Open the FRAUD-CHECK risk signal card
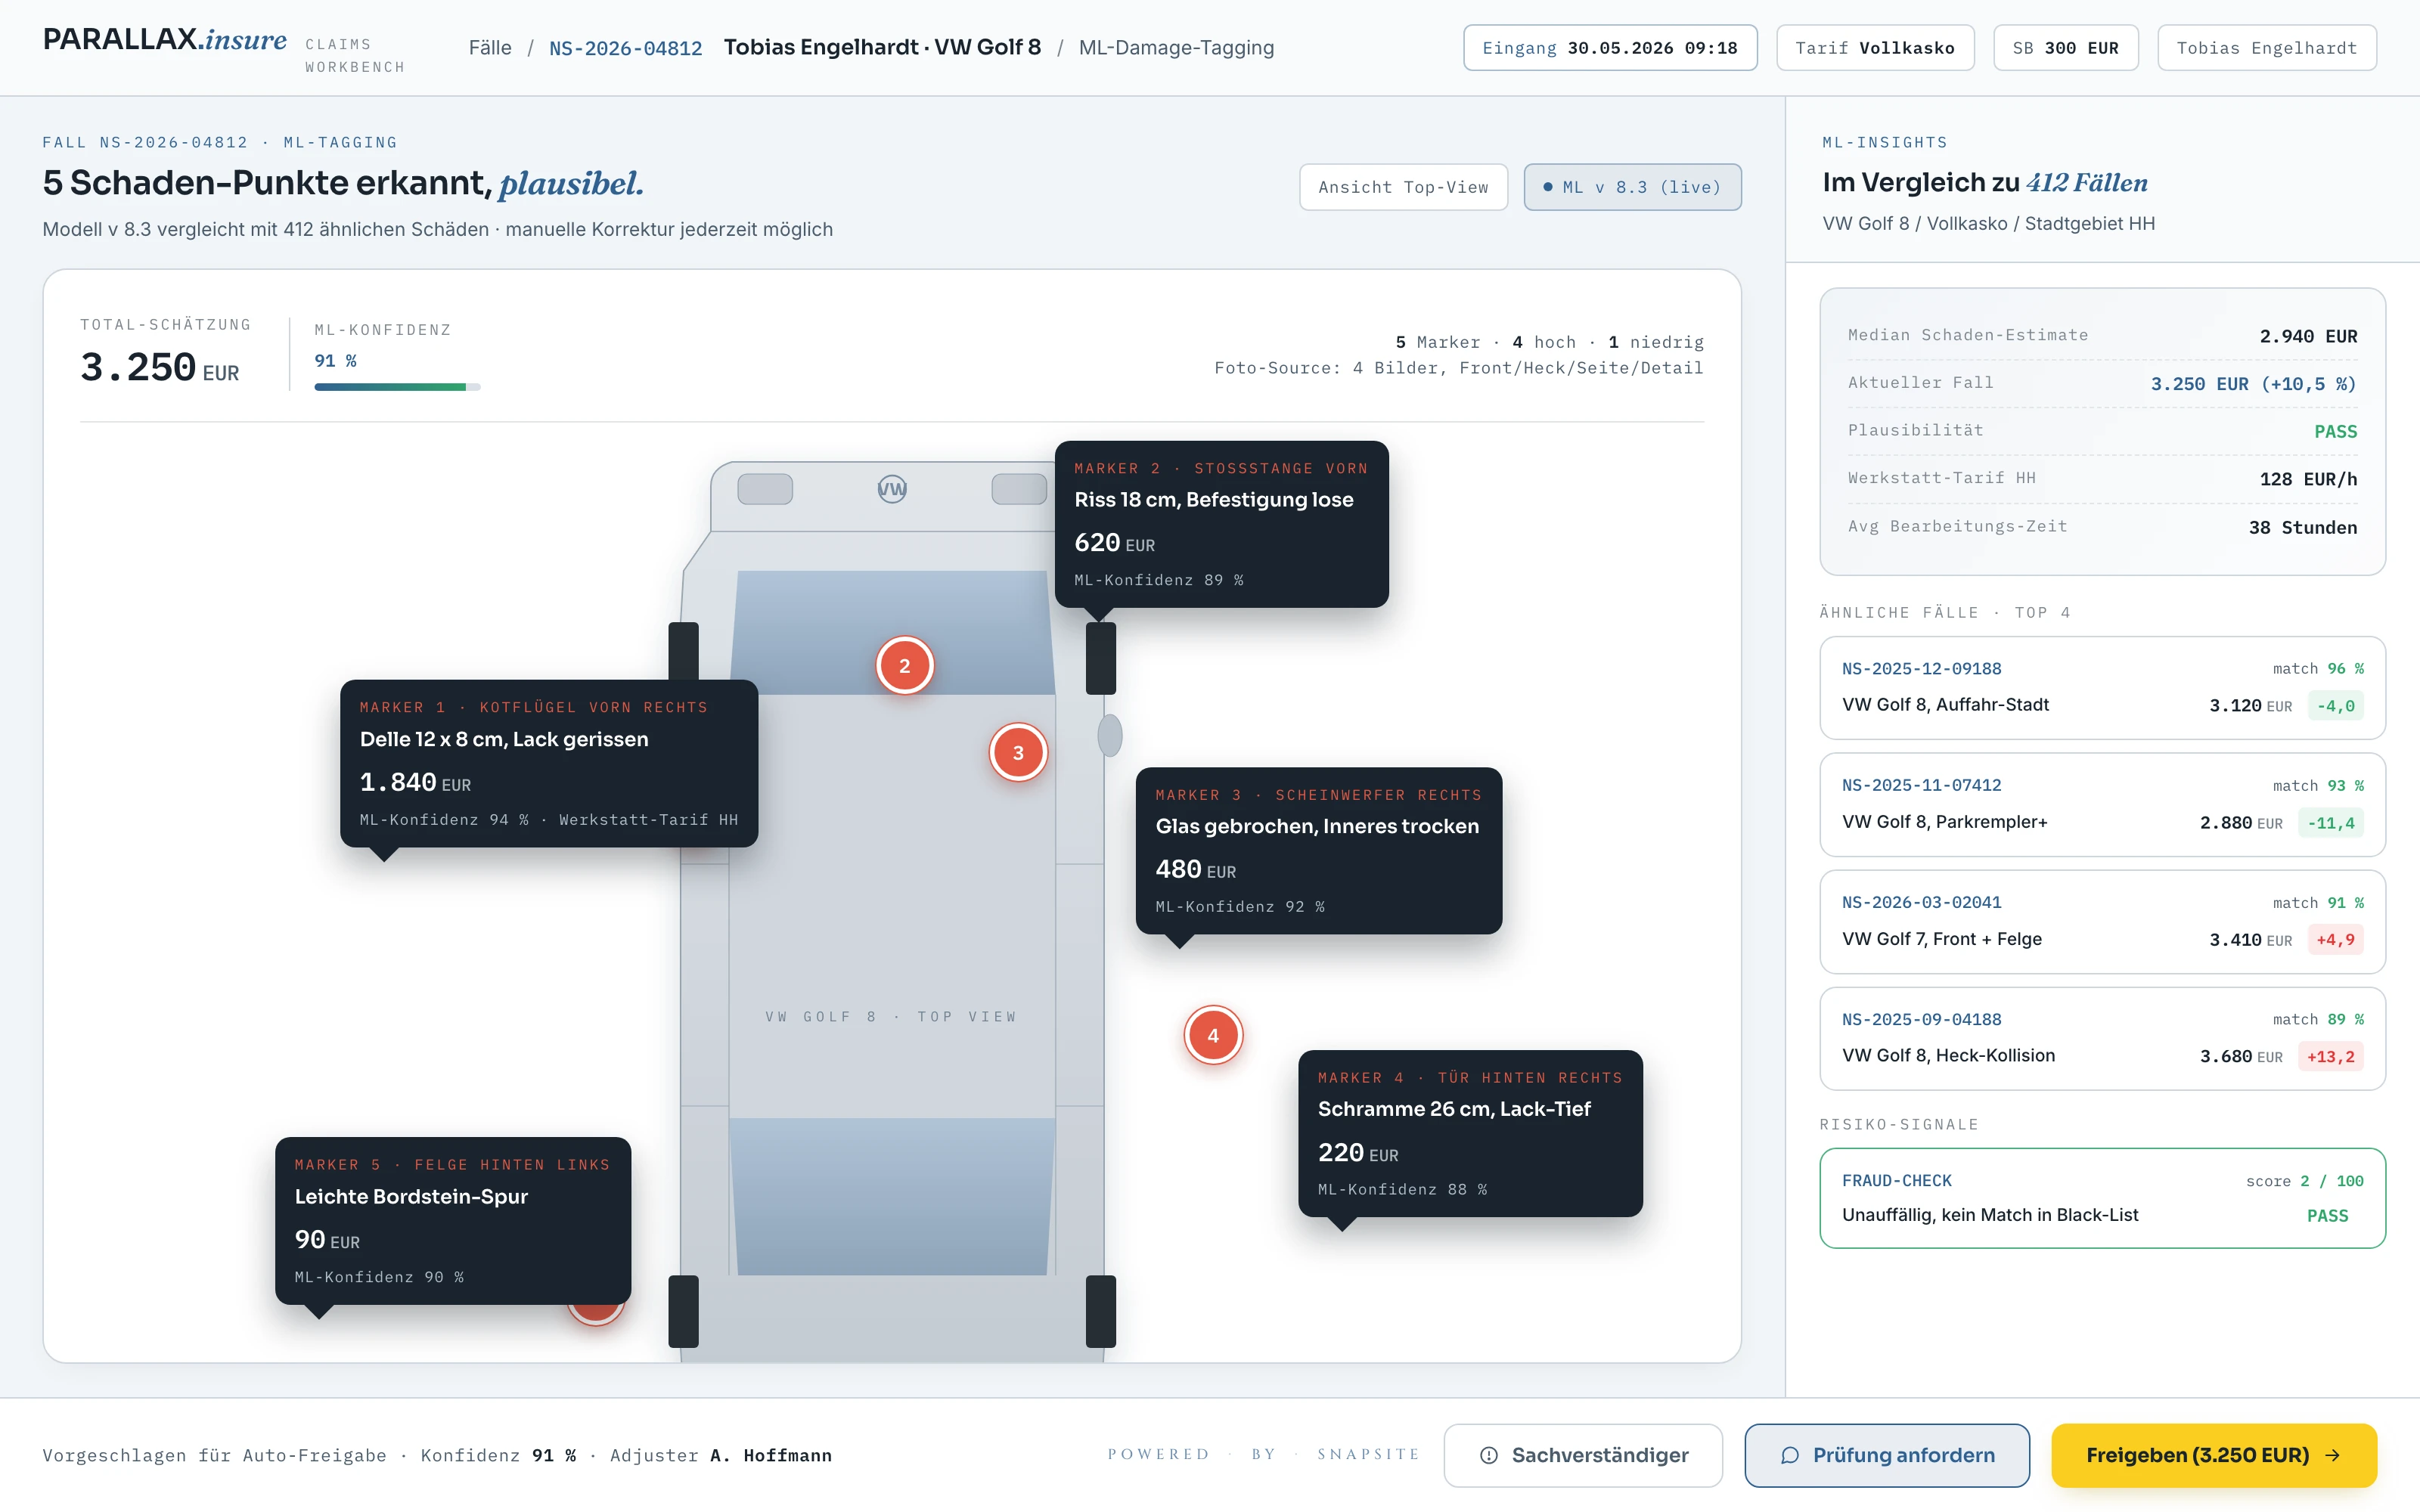The height and width of the screenshot is (1512, 2420). coord(2102,1198)
